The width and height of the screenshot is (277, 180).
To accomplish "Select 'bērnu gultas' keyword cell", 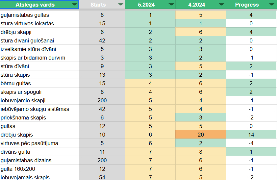I will [x=16, y=84].
